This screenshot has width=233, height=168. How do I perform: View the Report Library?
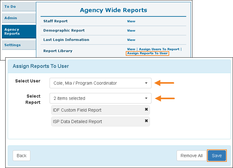tap(131, 49)
